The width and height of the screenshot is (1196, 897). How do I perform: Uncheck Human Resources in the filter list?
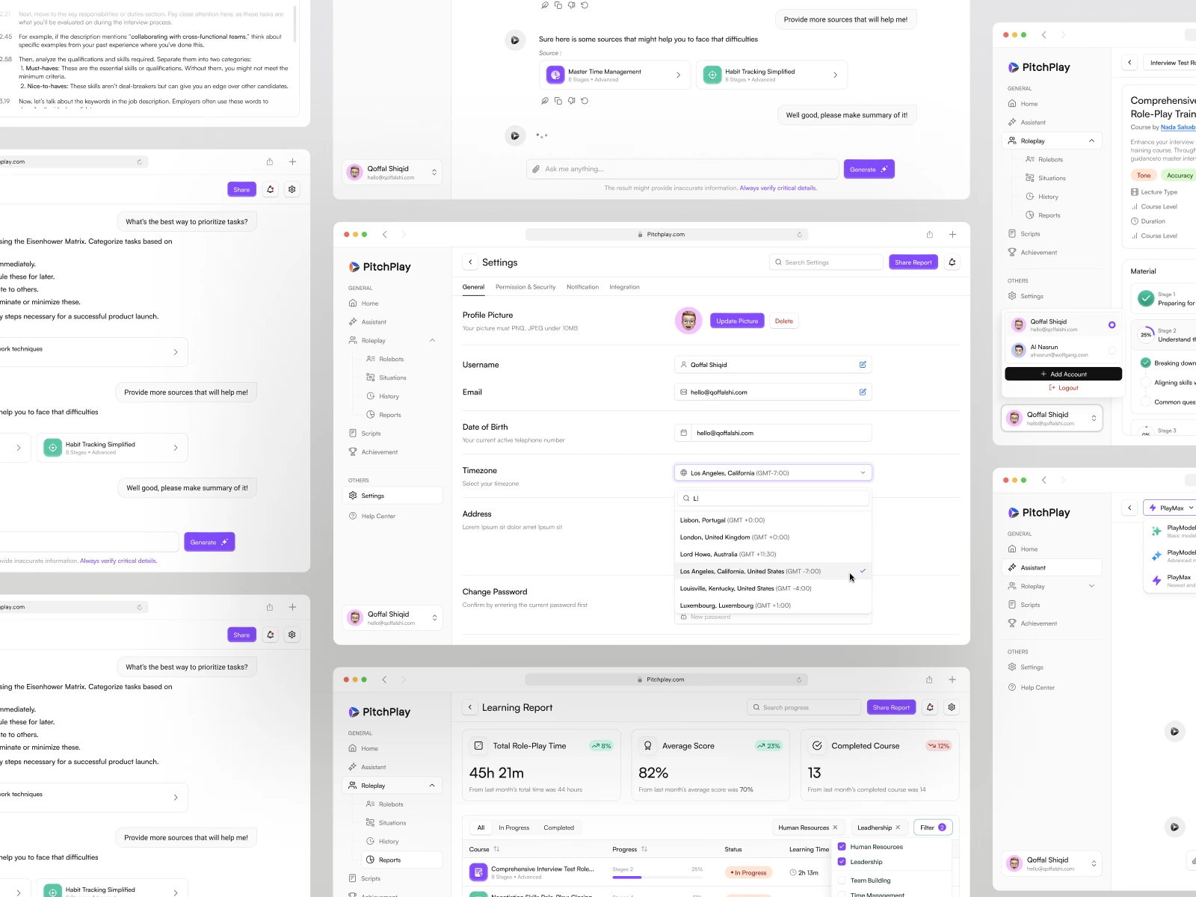click(x=842, y=847)
